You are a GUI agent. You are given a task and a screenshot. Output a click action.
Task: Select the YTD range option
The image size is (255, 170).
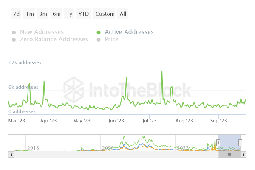pos(84,14)
